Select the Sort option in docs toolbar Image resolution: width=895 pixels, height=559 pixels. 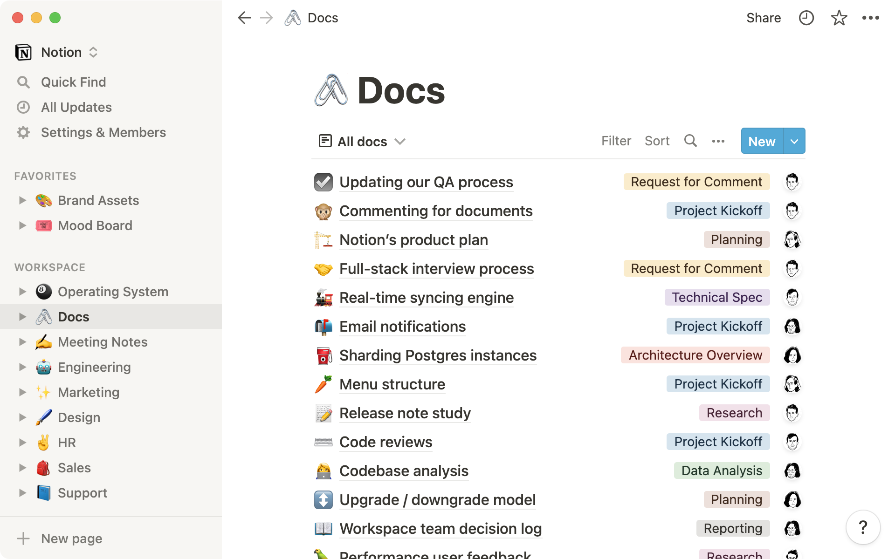click(x=657, y=141)
